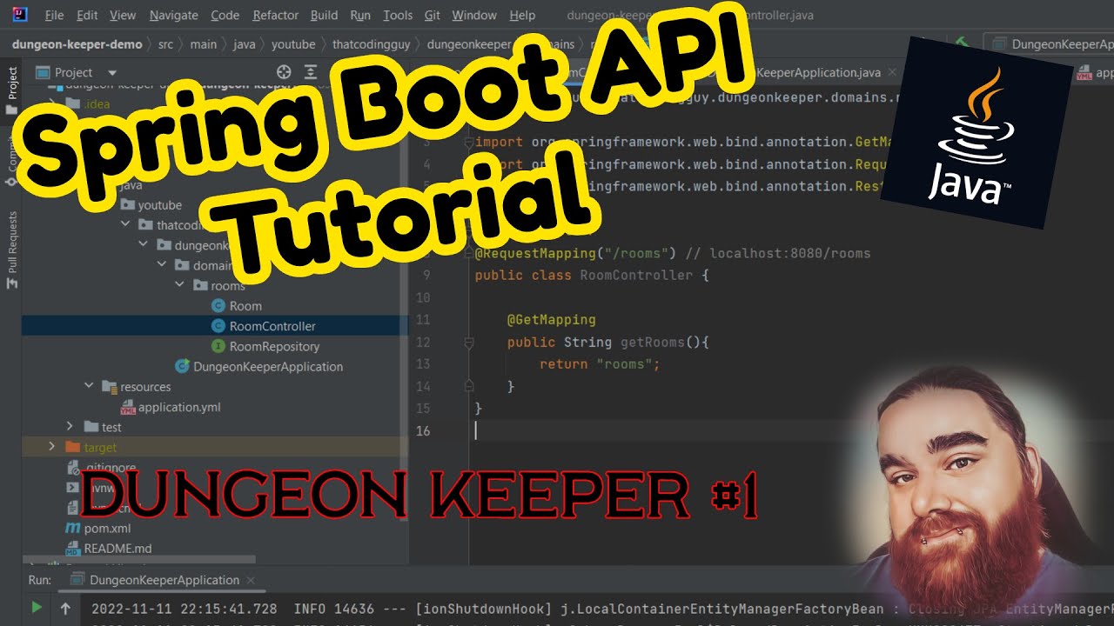Click the up arrow in Run panel
Viewport: 1114px width, 626px height.
click(65, 609)
